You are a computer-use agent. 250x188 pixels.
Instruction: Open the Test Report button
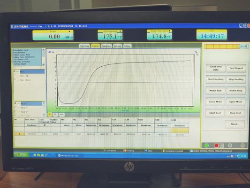[236, 68]
